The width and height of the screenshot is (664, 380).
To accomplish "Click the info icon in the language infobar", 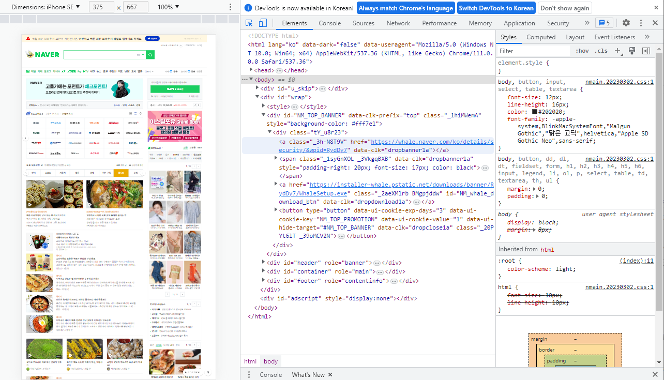I will 248,8.
